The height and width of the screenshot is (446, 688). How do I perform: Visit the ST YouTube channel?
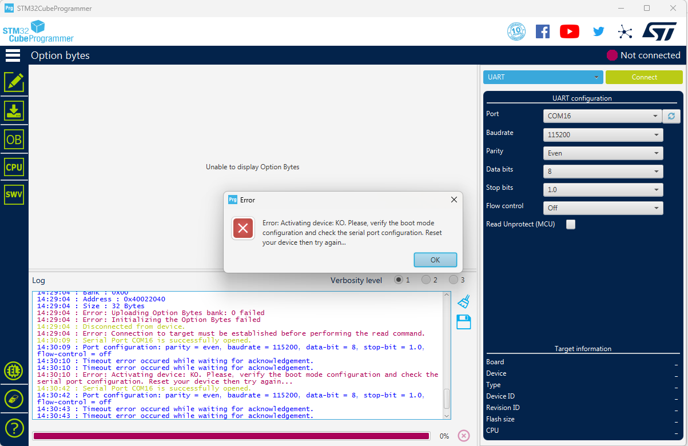569,31
